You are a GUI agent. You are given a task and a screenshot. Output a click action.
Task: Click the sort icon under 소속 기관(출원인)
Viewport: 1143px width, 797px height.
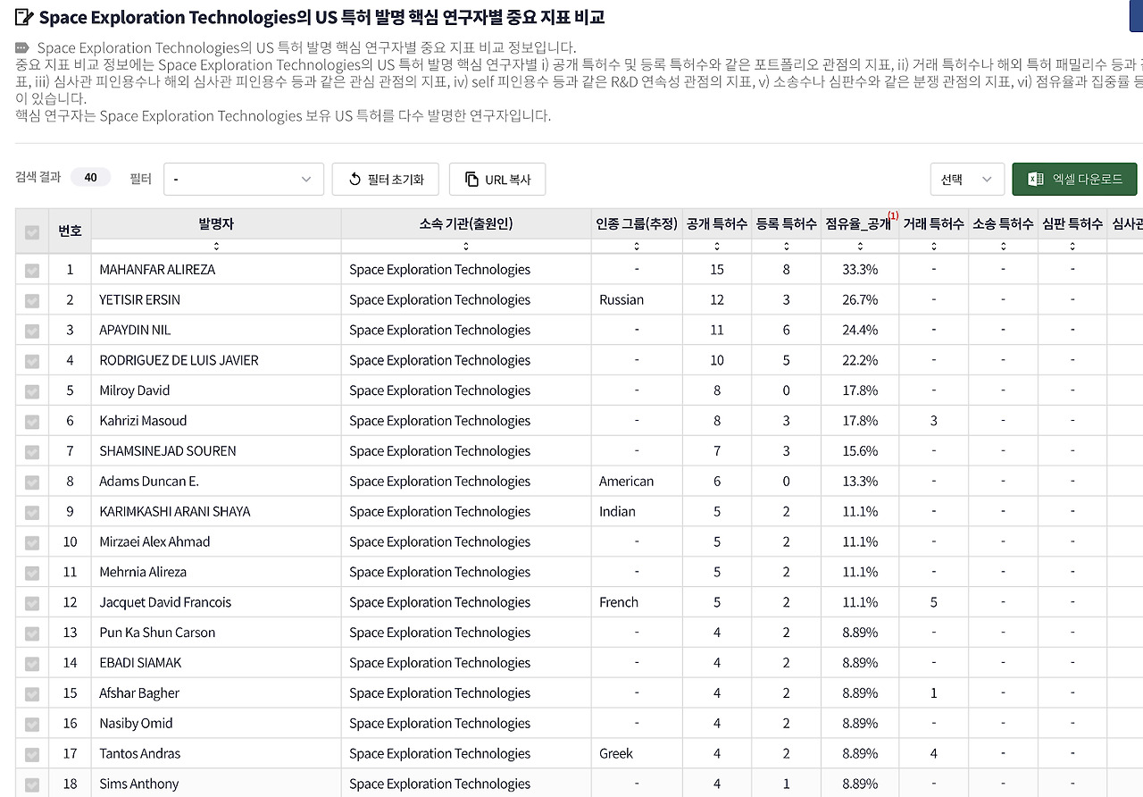(x=466, y=245)
